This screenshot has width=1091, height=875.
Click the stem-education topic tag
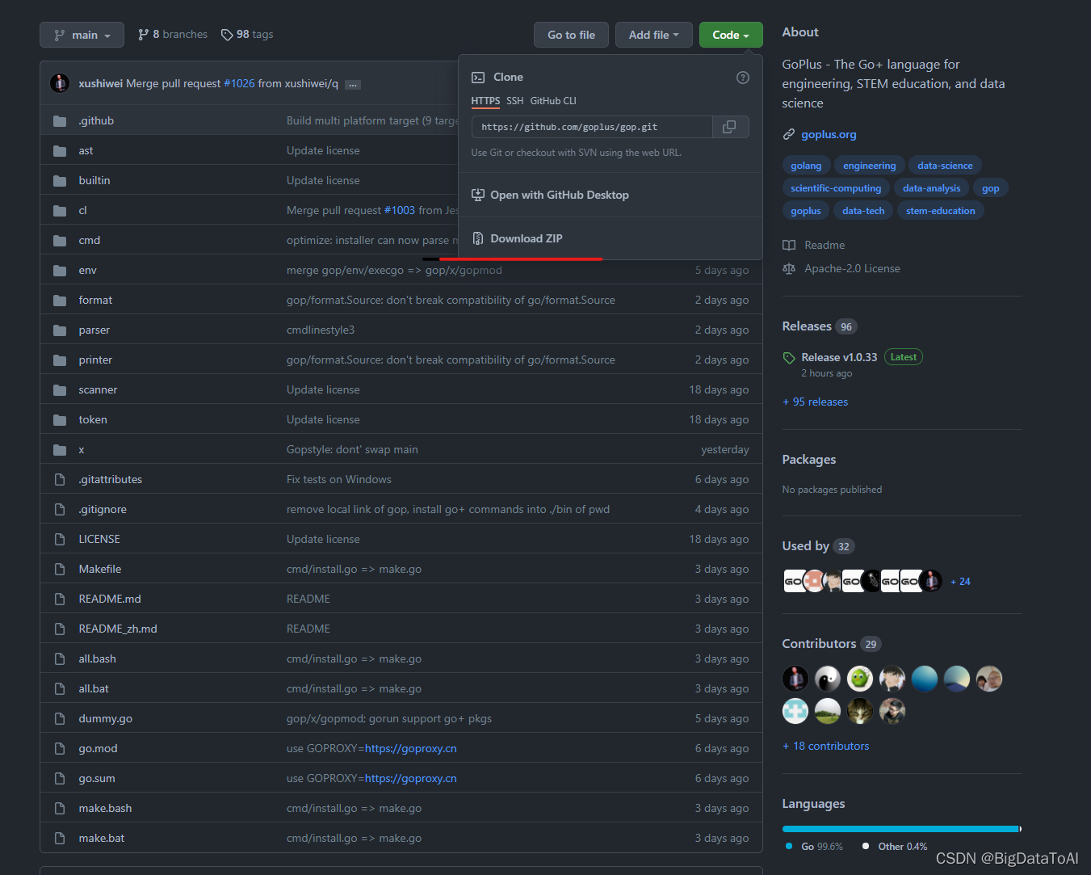click(x=940, y=211)
